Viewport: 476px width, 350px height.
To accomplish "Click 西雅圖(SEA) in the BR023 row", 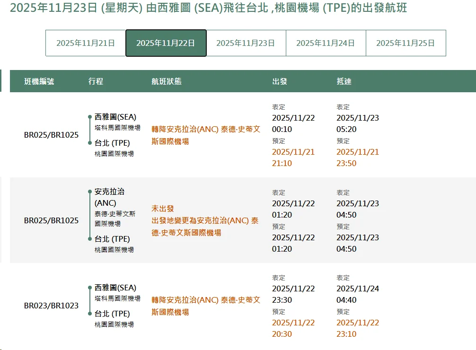I will point(115,288).
